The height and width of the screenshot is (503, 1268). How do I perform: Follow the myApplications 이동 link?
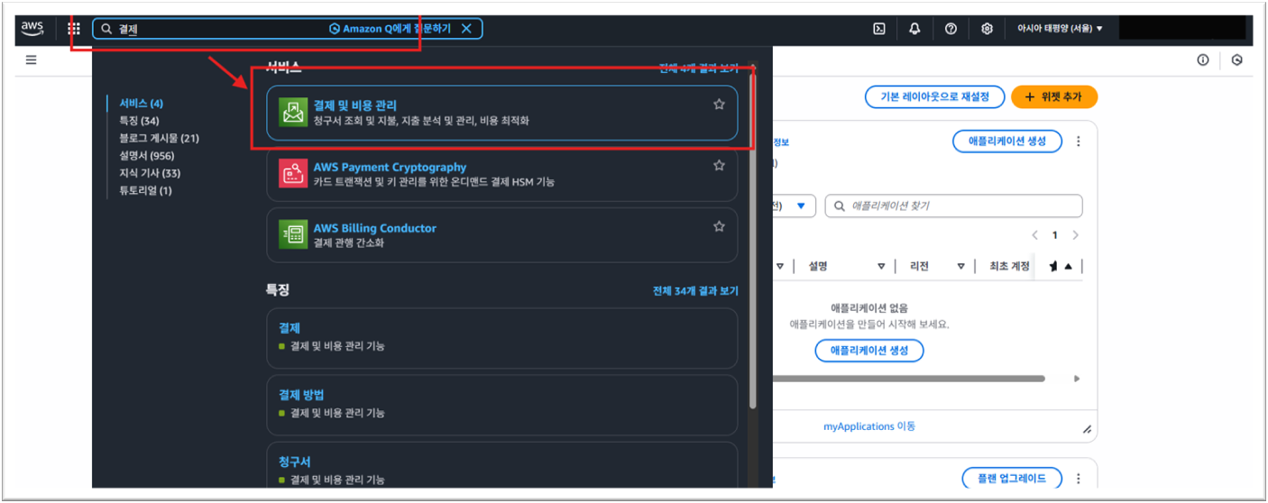coord(869,426)
